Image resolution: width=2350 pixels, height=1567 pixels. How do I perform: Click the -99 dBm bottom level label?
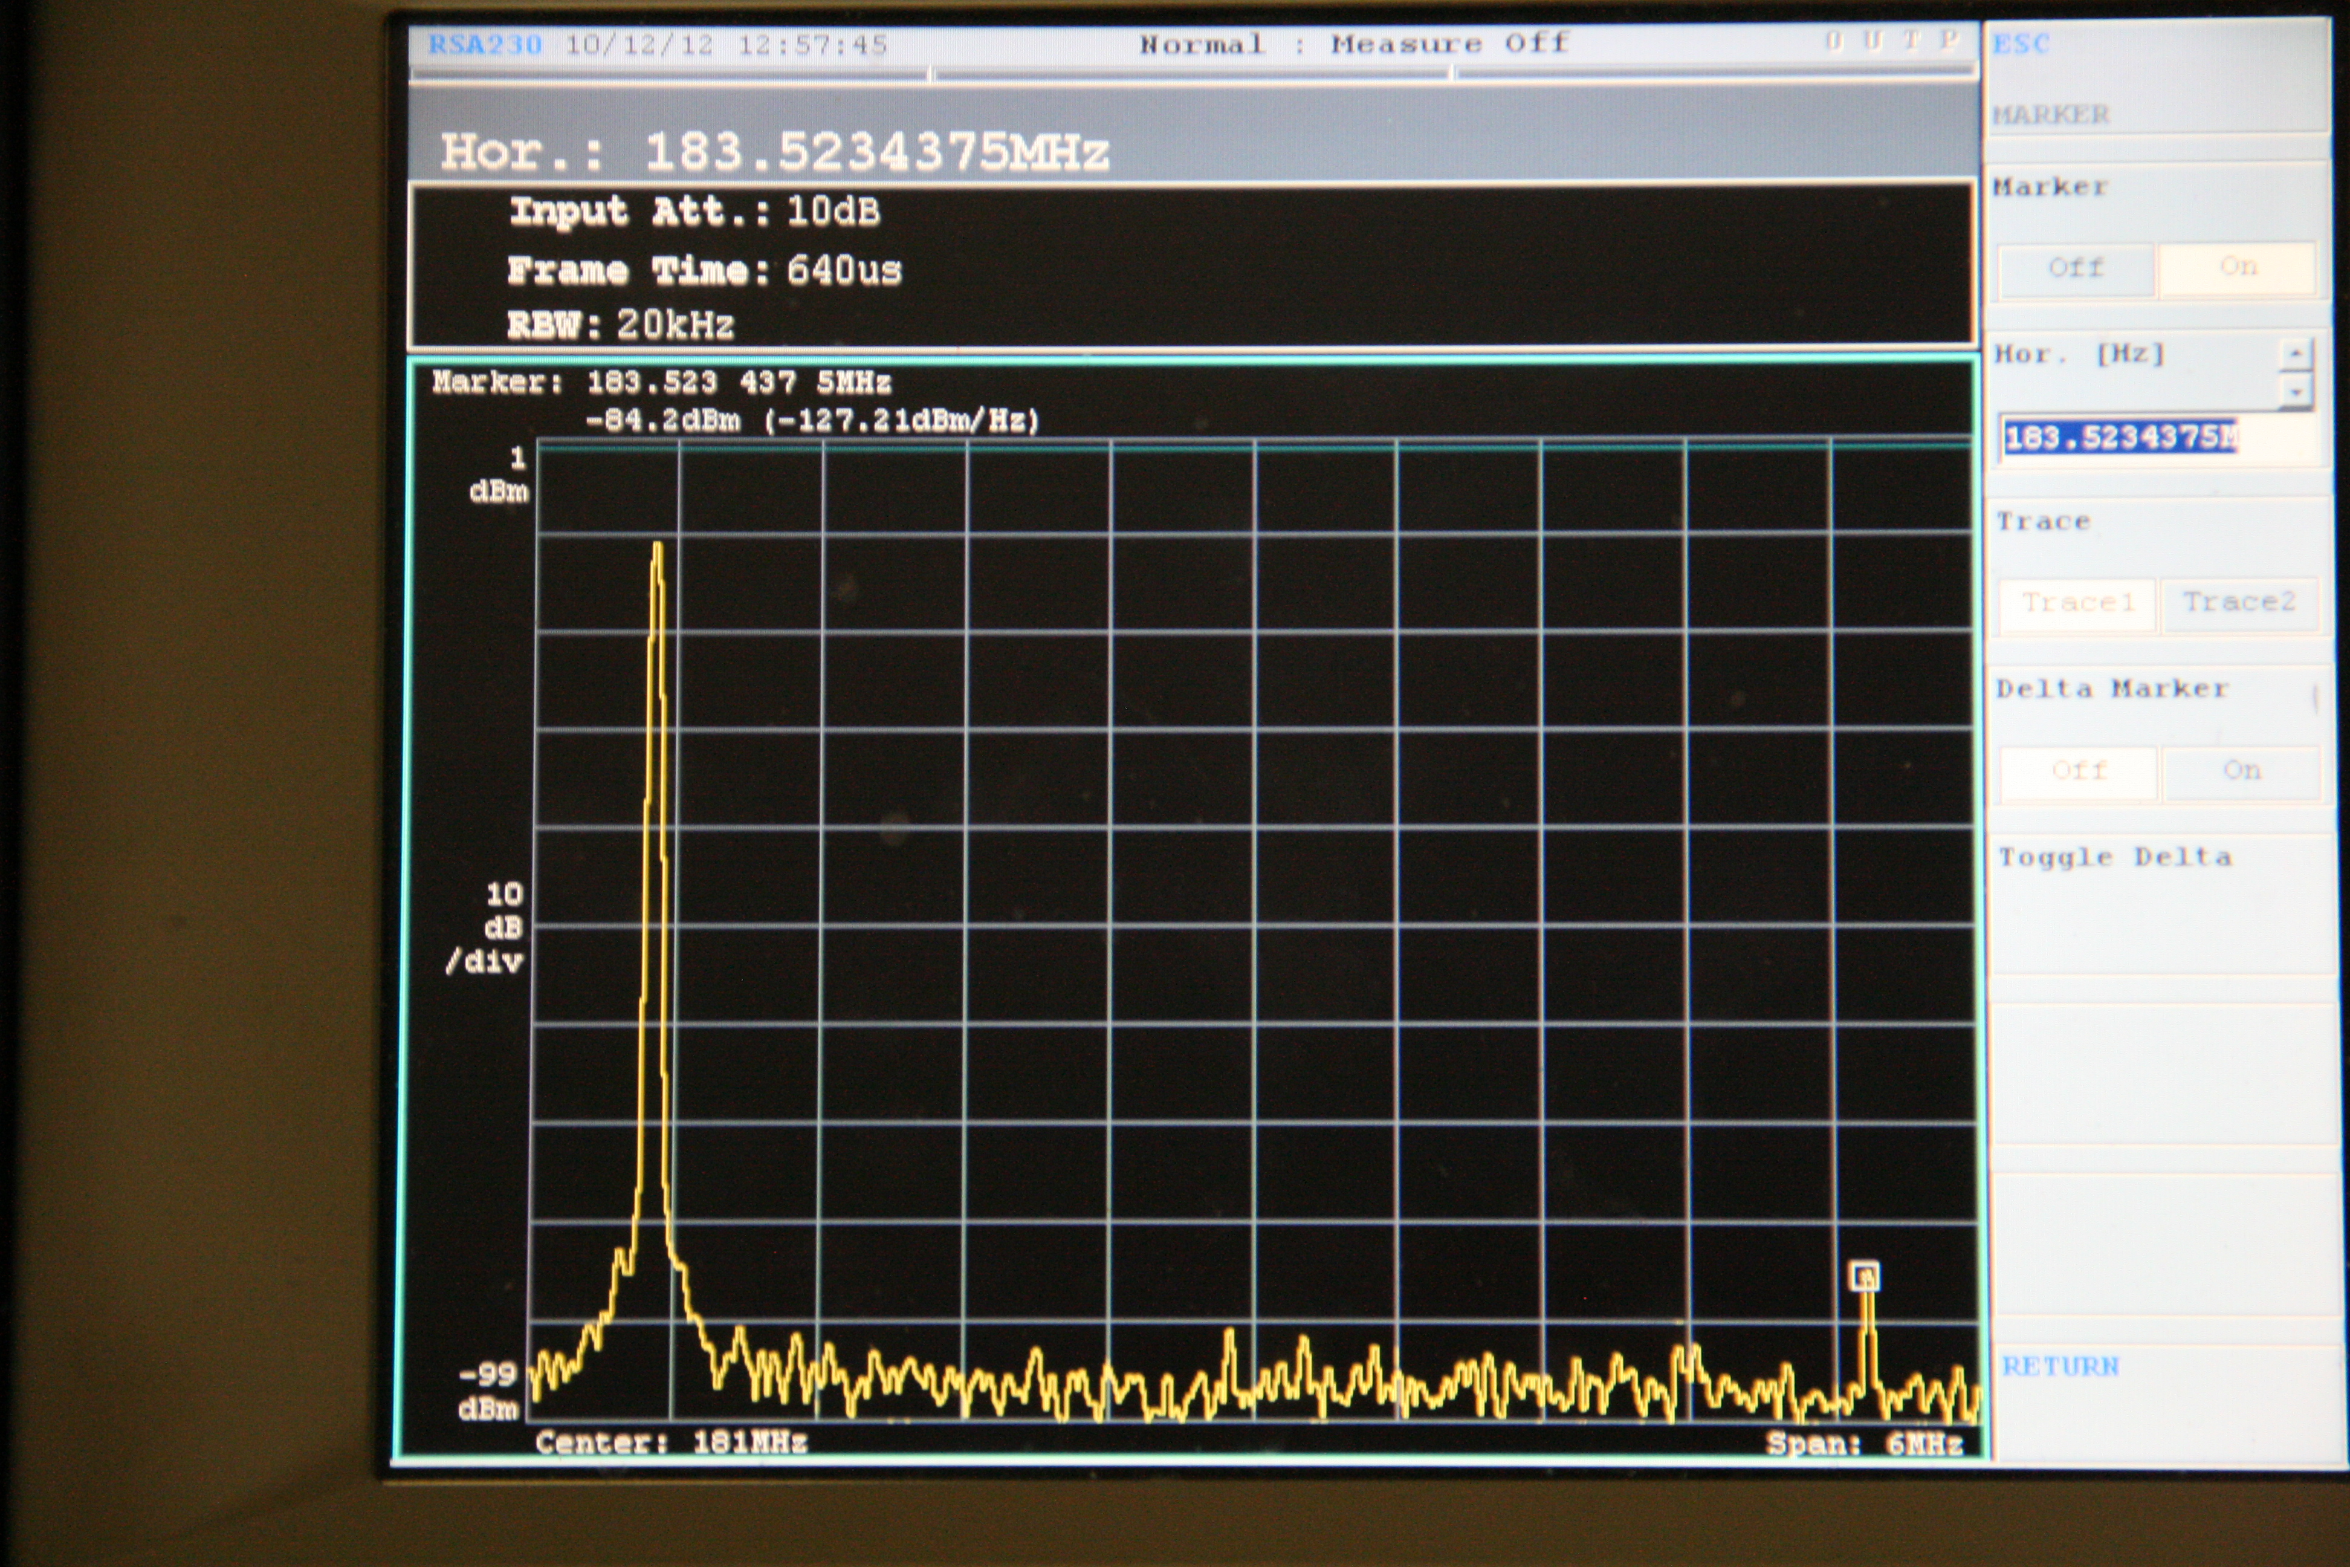(488, 1391)
